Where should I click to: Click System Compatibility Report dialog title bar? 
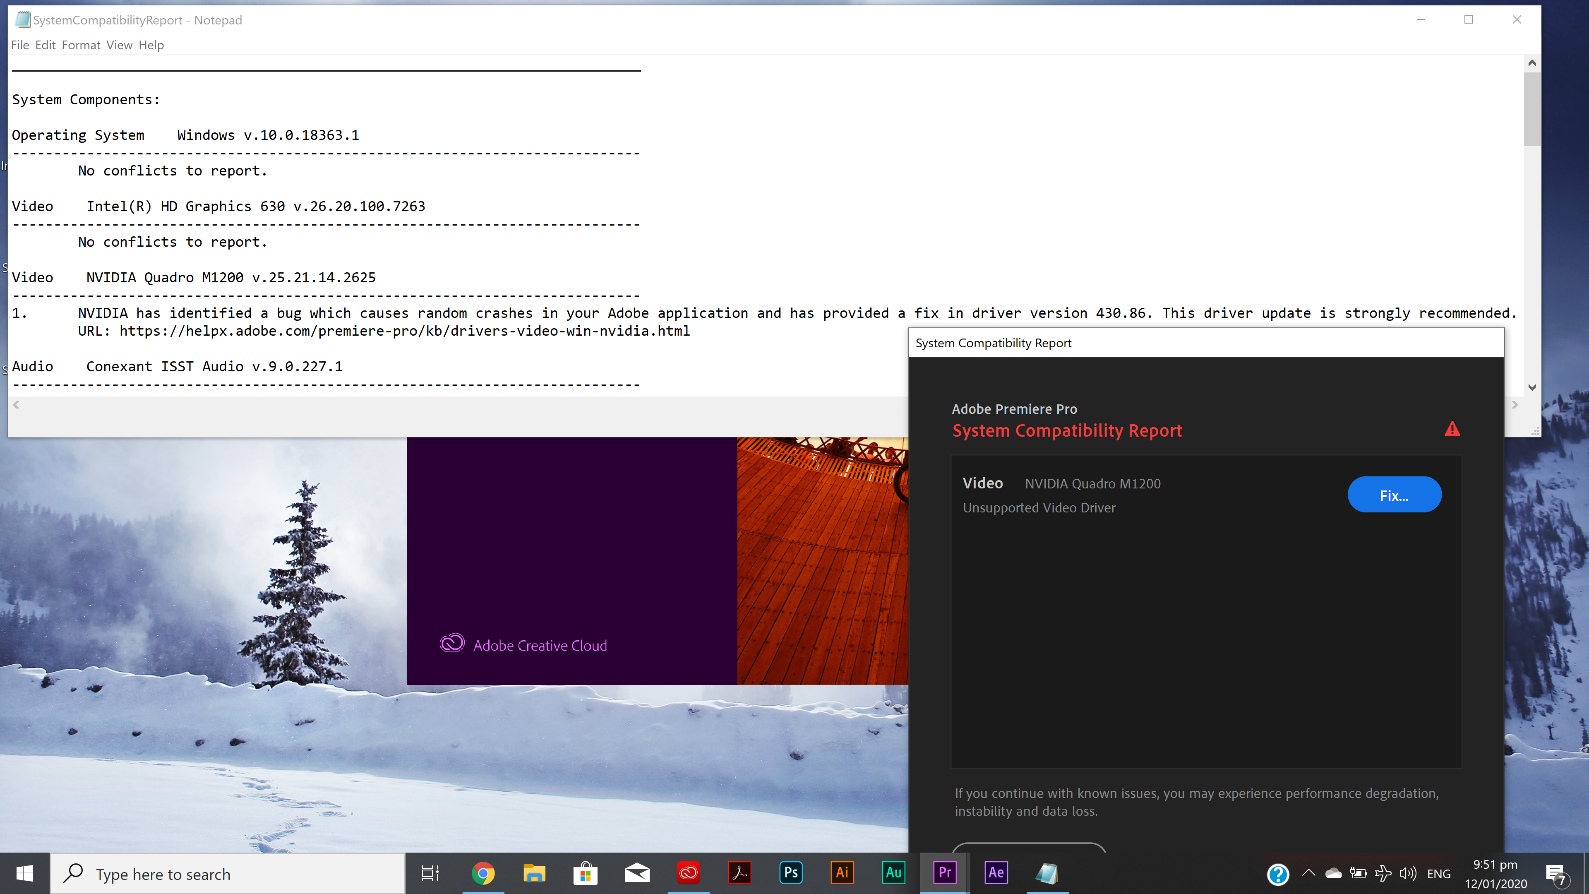point(1206,343)
